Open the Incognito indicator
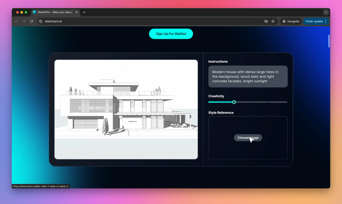 [291, 21]
